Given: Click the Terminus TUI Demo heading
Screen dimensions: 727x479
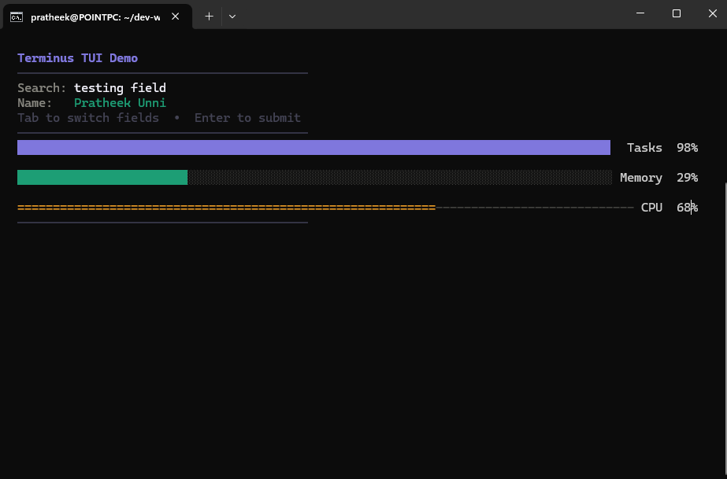Looking at the screenshot, I should 77,58.
